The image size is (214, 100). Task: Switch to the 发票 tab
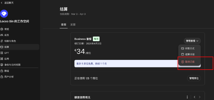coord(73,25)
